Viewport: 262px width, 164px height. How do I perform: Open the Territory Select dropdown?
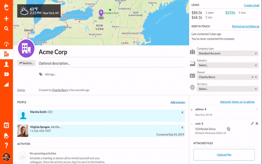228,89
